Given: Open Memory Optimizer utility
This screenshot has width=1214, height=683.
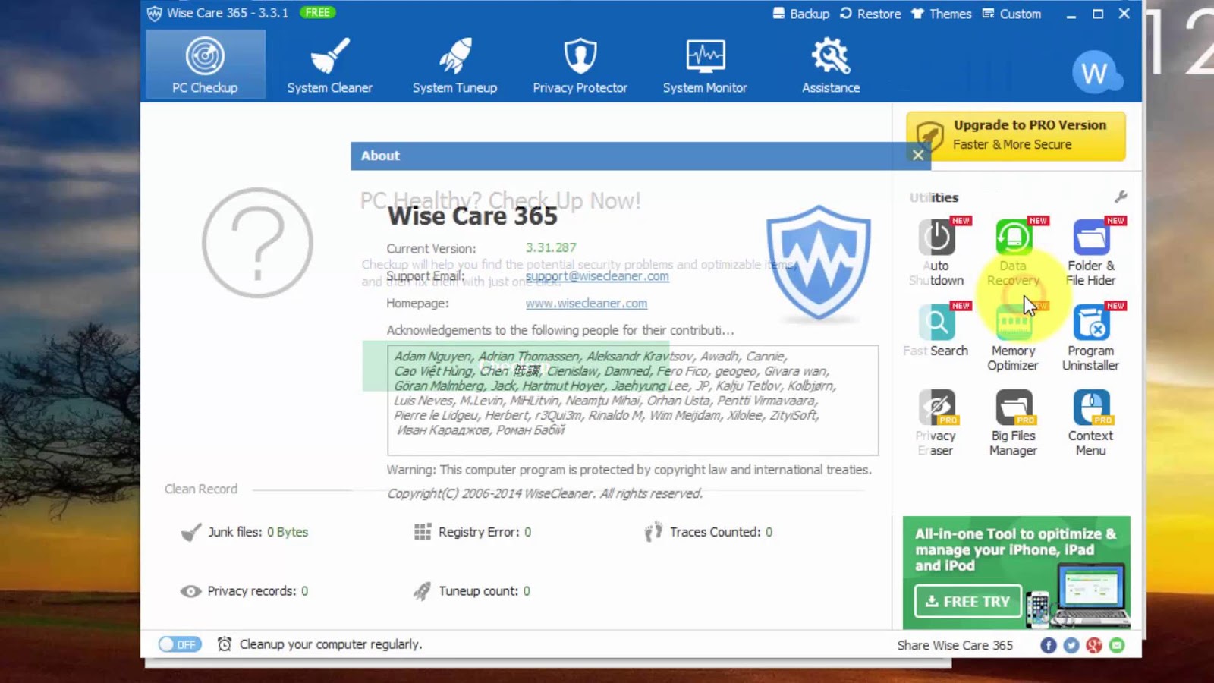Looking at the screenshot, I should (x=1013, y=338).
